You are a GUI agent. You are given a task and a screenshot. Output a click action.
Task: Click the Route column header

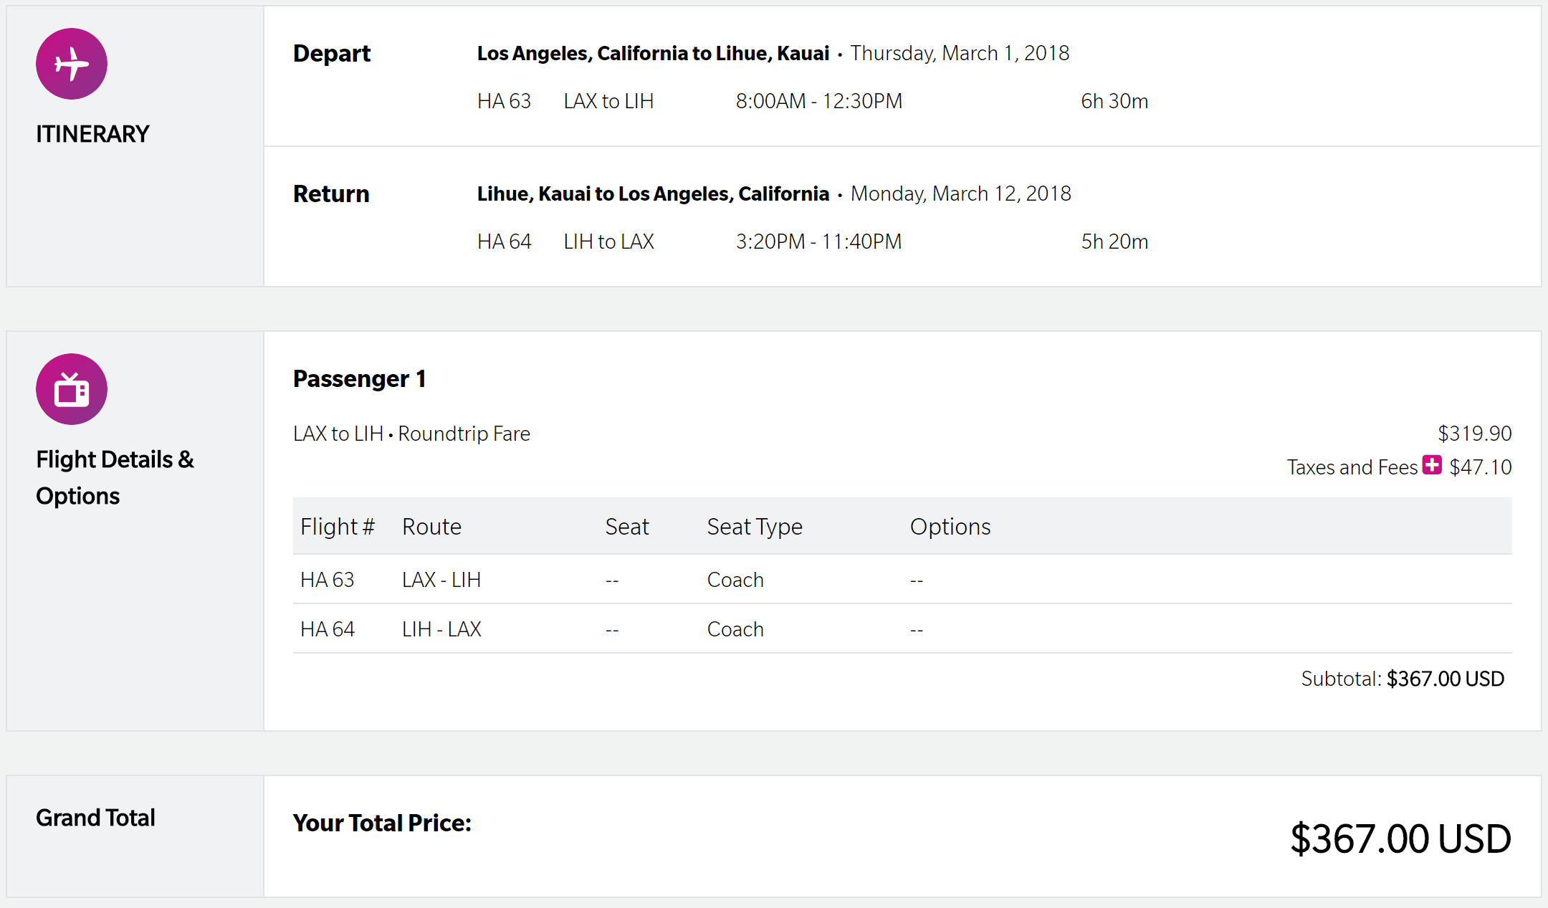tap(431, 527)
